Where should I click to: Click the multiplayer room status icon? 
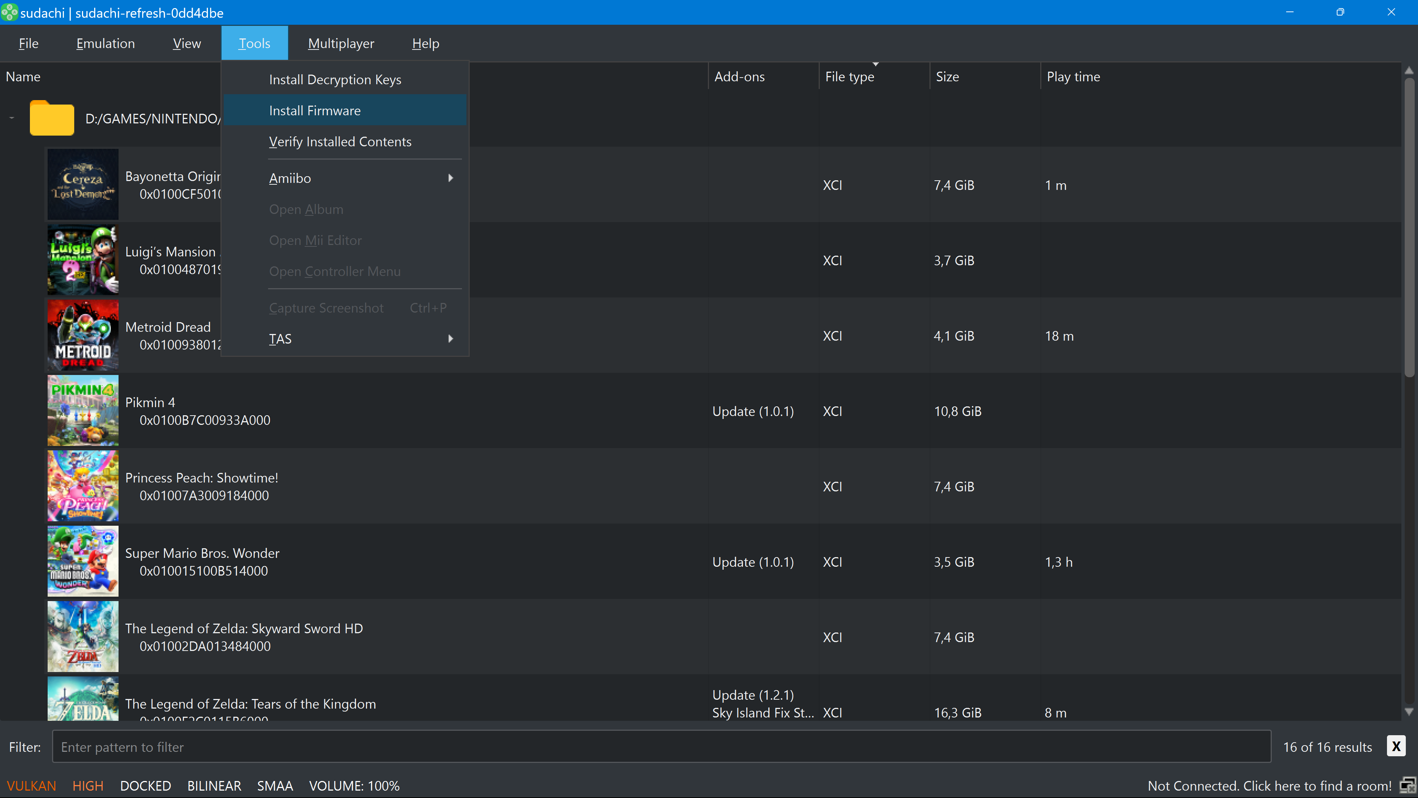point(1408,785)
